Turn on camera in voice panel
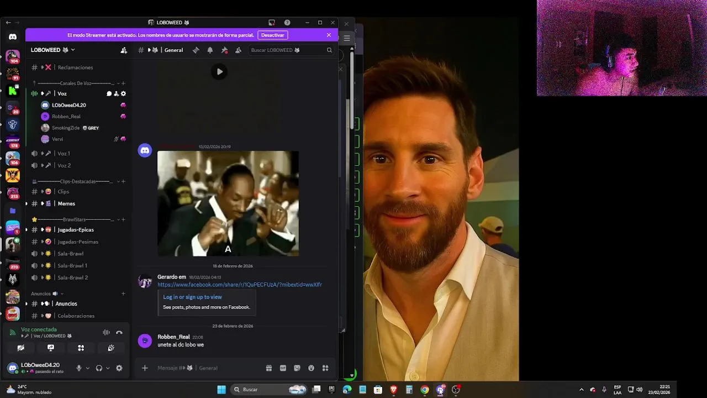The image size is (707, 398). [x=20, y=348]
